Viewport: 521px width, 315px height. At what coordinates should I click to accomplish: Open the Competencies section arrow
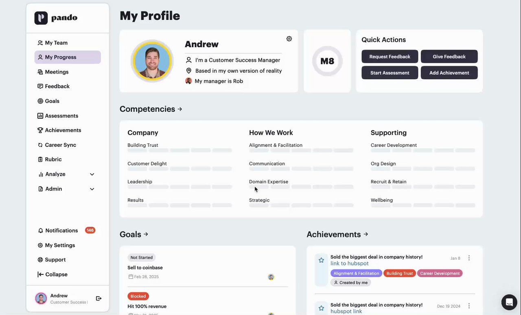180,109
